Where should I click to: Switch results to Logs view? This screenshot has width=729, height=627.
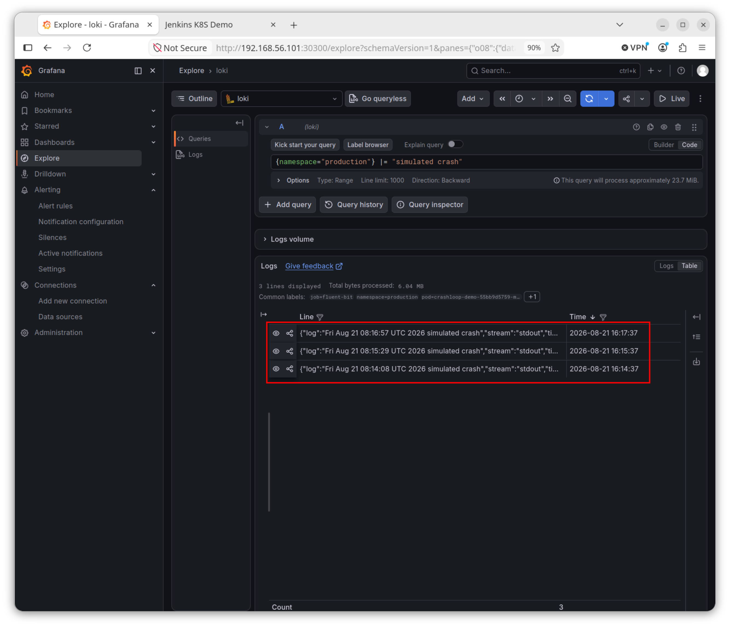point(666,266)
